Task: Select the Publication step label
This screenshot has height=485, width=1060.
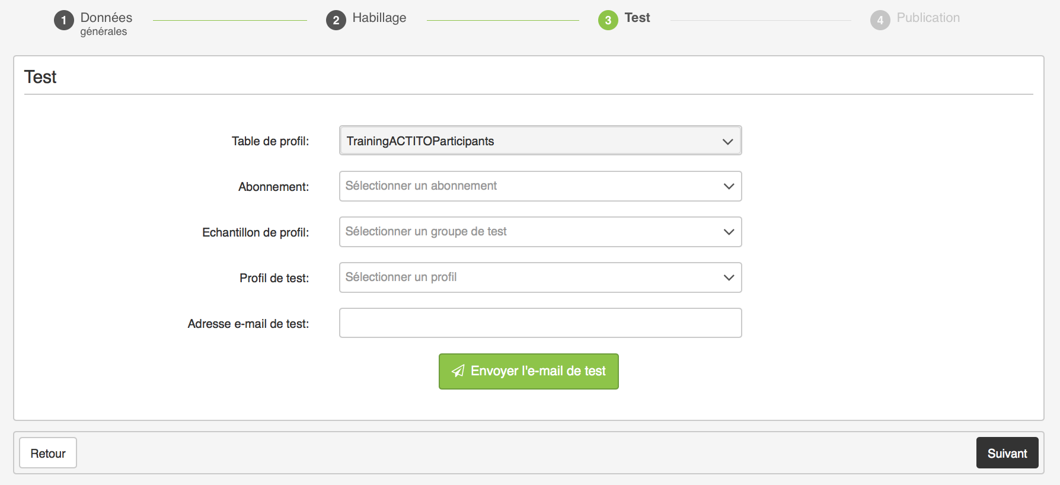Action: (928, 18)
